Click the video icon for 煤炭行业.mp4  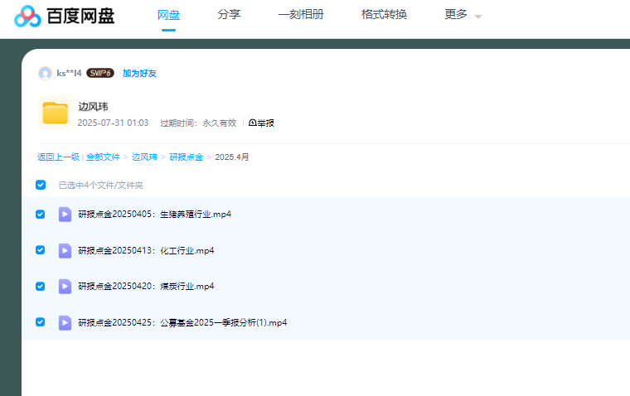coord(65,286)
